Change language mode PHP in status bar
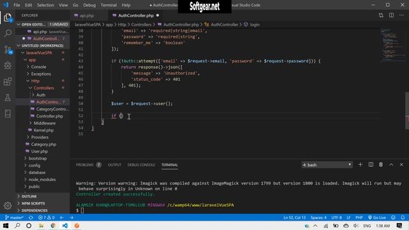This screenshot has height=230, width=409. 359,217
